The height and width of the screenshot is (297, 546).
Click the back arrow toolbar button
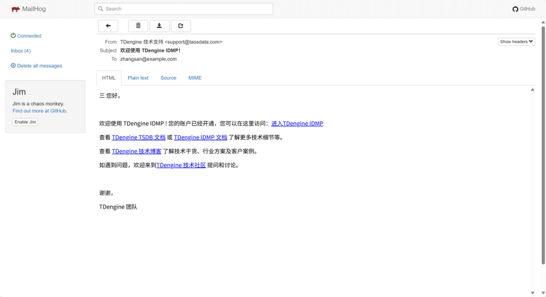108,26
